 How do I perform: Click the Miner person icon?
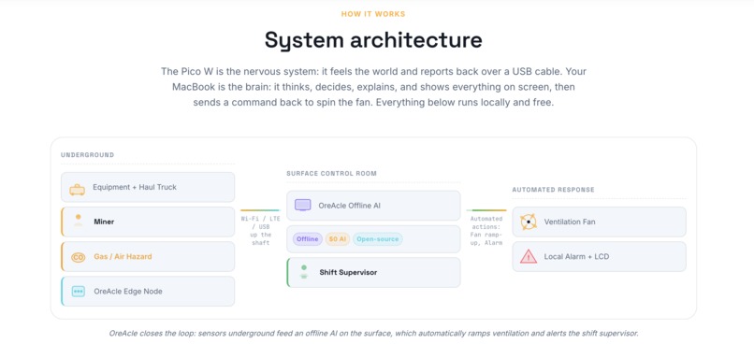pyautogui.click(x=78, y=221)
